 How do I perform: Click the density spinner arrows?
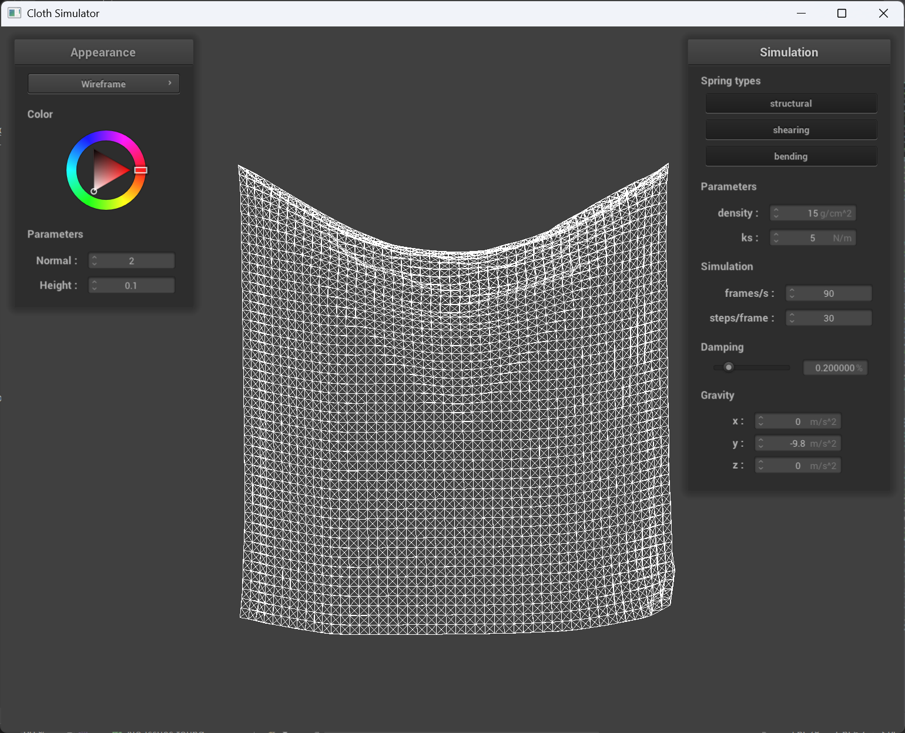pyautogui.click(x=776, y=213)
